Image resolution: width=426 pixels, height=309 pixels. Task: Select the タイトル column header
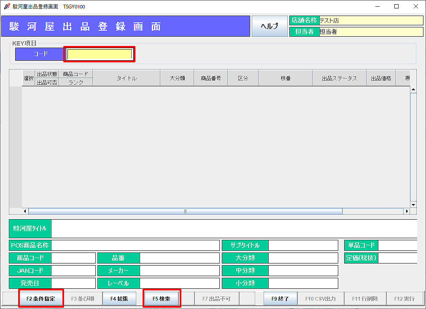[x=127, y=78]
